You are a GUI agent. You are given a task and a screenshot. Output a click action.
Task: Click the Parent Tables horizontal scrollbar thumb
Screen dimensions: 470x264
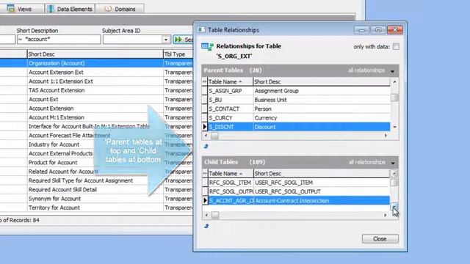214,136
